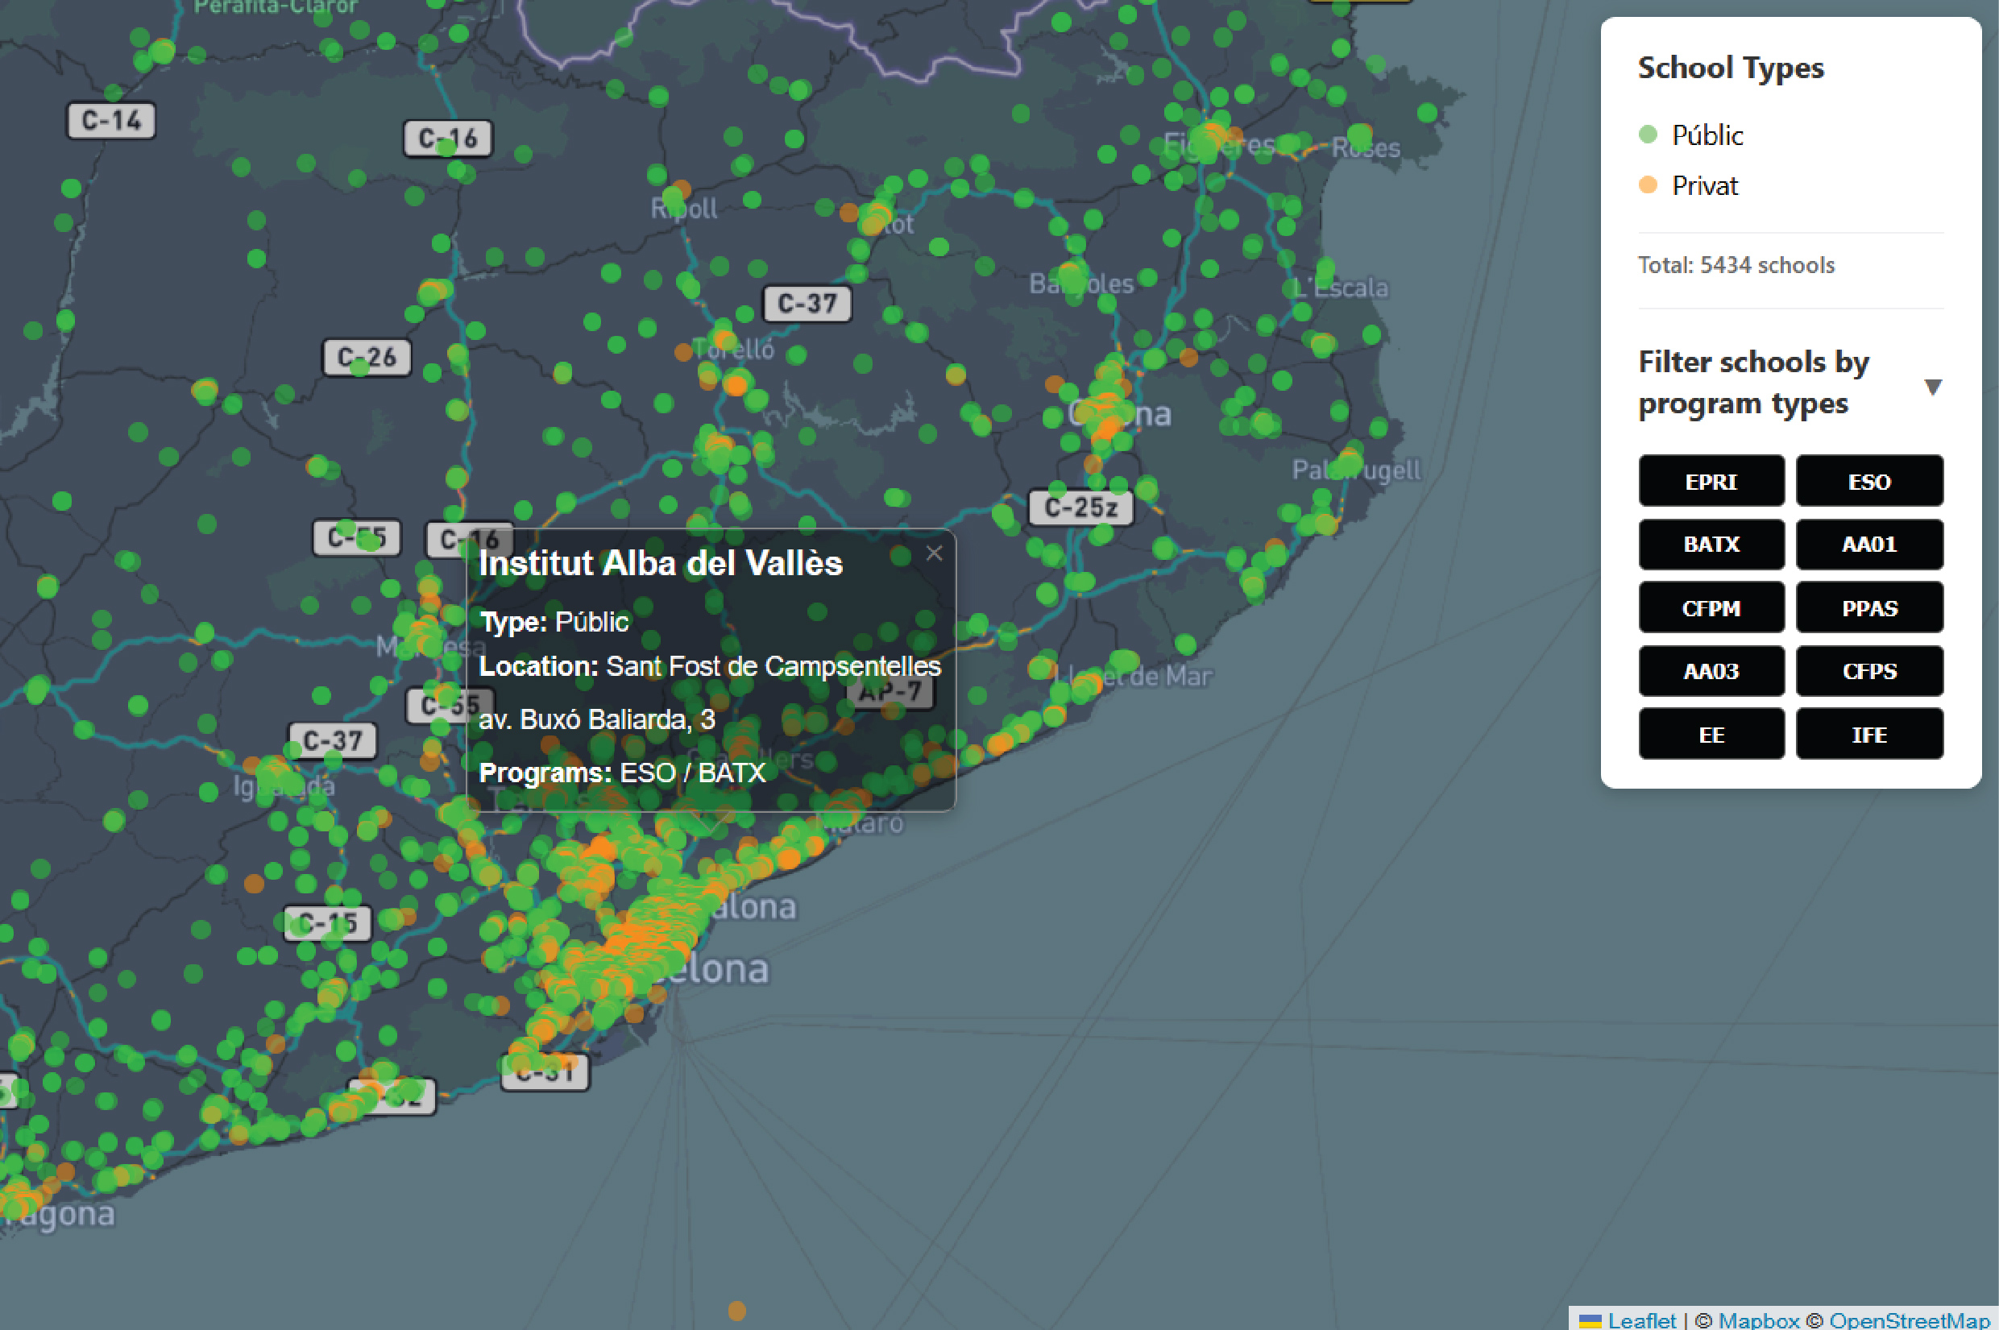Select the PPAS filter button
Viewport: 1999px width, 1330px height.
1868,607
